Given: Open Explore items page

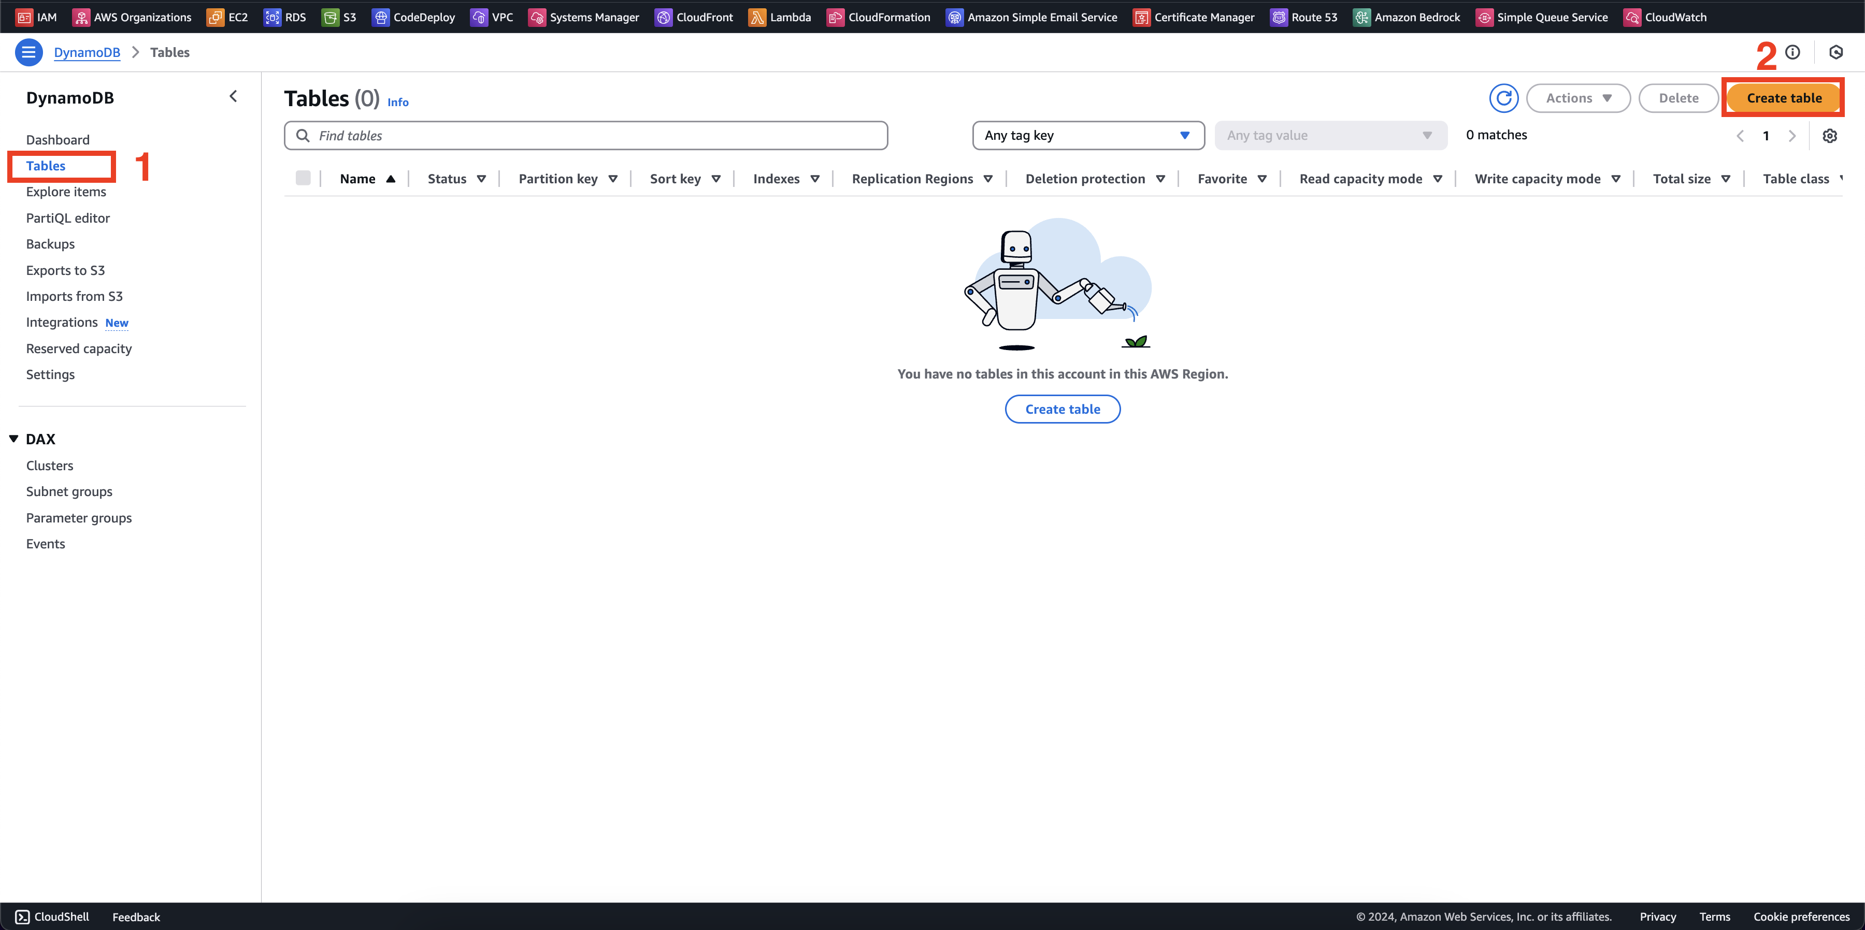Looking at the screenshot, I should pos(66,192).
